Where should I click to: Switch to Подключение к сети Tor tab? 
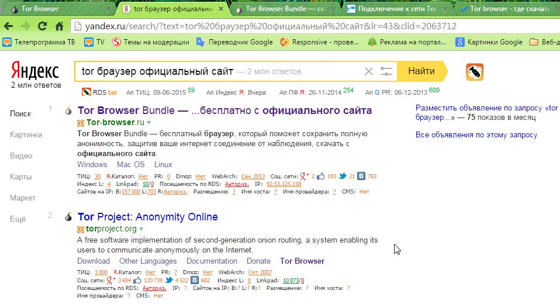coord(396,9)
